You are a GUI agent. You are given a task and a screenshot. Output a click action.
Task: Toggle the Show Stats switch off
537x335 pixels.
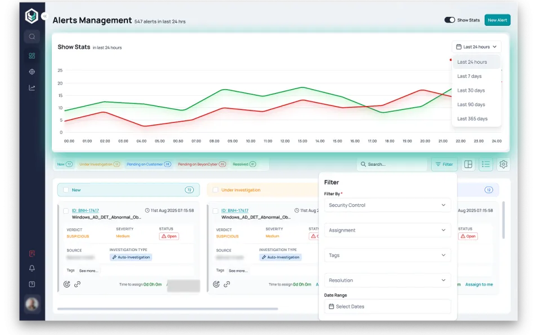450,20
